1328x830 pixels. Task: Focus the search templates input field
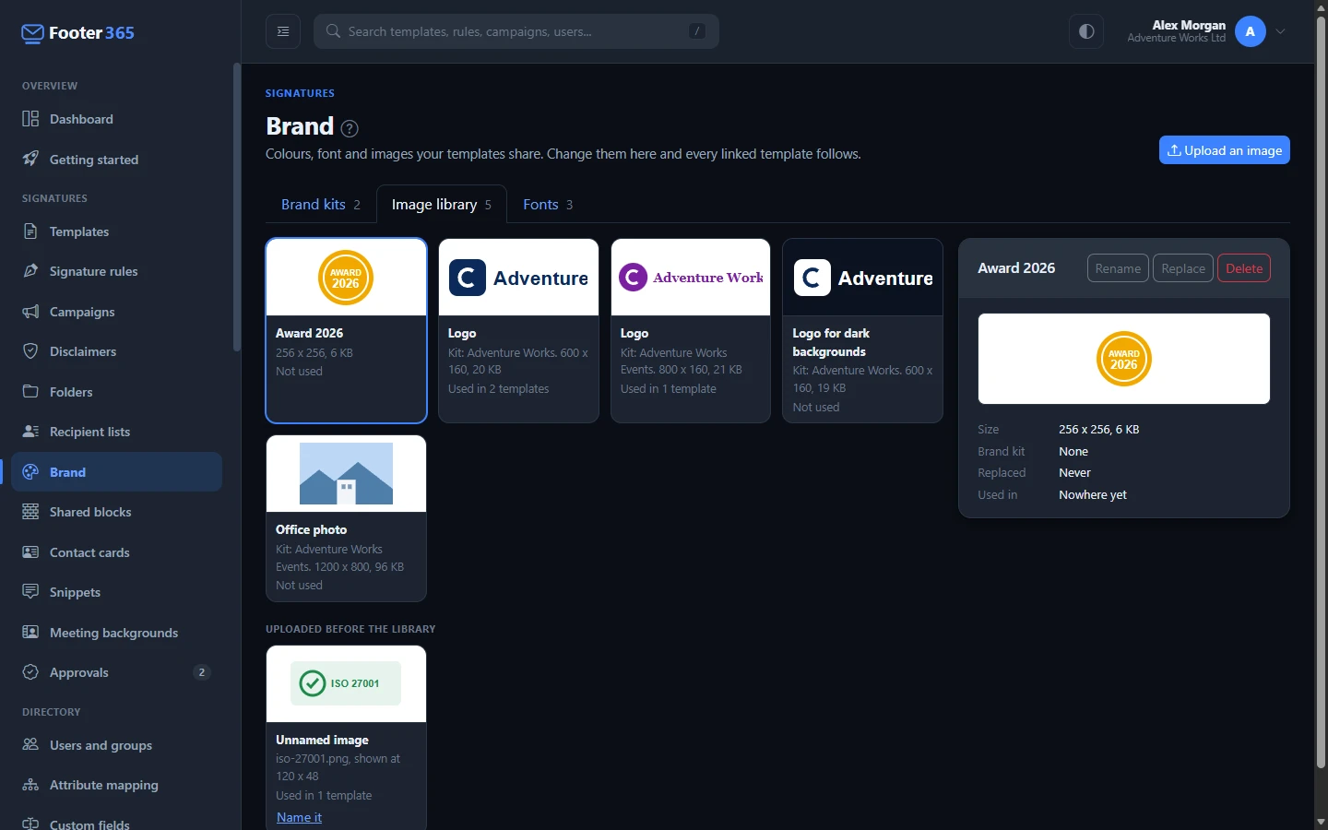(516, 31)
